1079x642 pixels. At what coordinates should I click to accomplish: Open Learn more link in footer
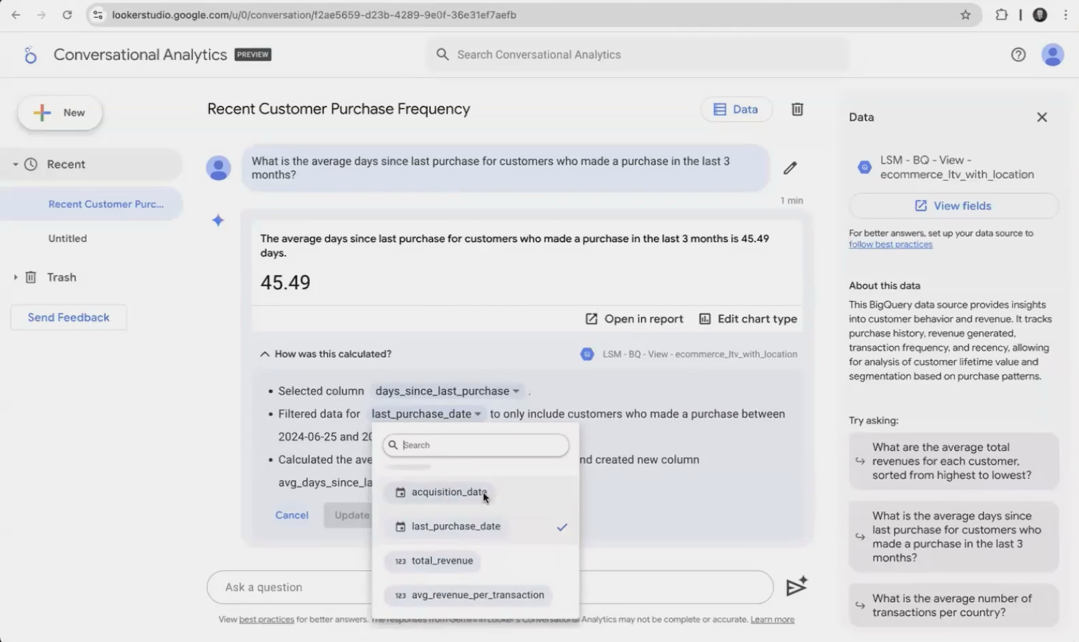[772, 619]
